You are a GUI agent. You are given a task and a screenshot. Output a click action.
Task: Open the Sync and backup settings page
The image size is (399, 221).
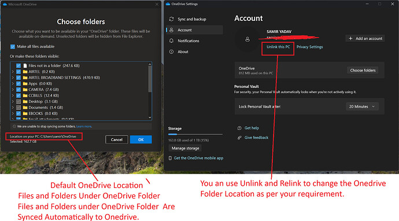pos(194,19)
